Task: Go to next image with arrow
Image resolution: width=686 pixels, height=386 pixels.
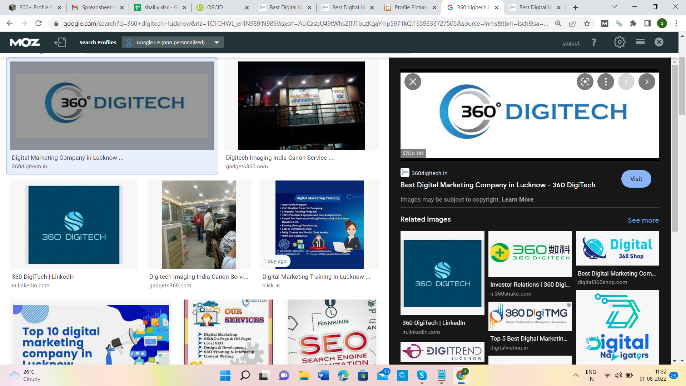Action: tap(647, 82)
